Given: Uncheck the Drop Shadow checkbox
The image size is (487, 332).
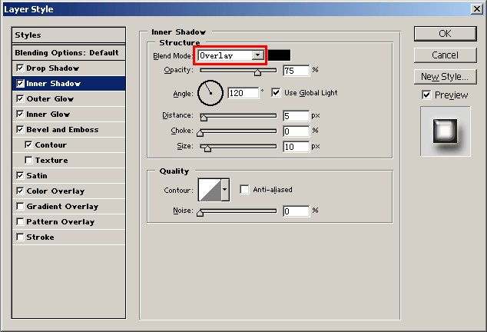Looking at the screenshot, I should [20, 68].
